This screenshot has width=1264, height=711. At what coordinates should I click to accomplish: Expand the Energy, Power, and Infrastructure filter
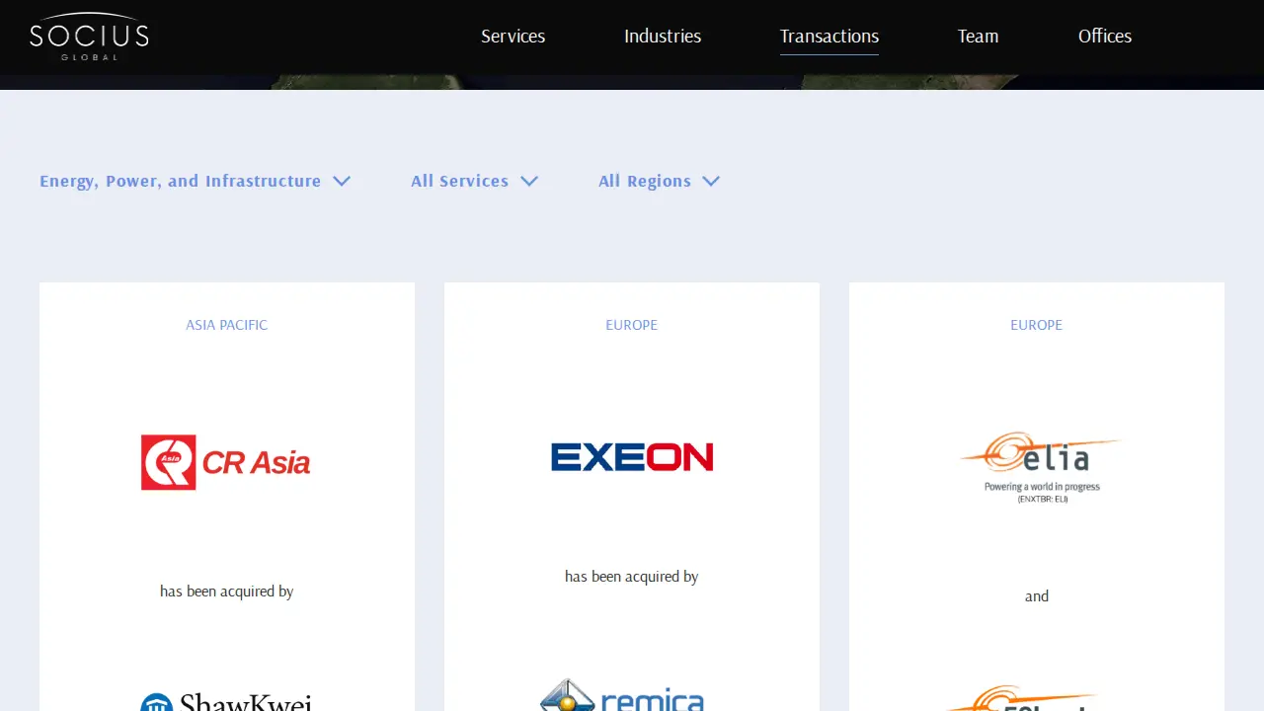pyautogui.click(x=196, y=181)
